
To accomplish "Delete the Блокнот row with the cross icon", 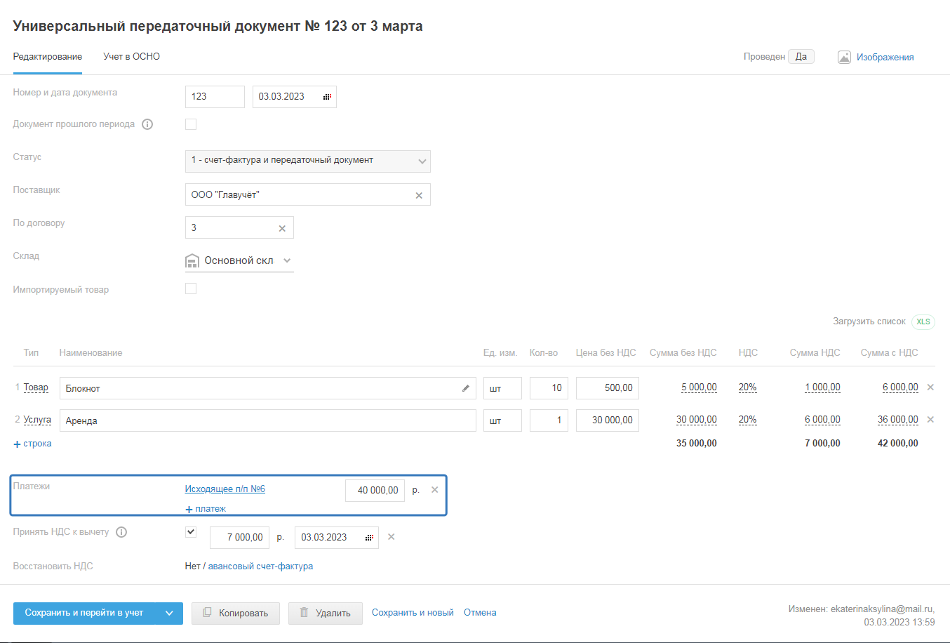I will pos(930,387).
